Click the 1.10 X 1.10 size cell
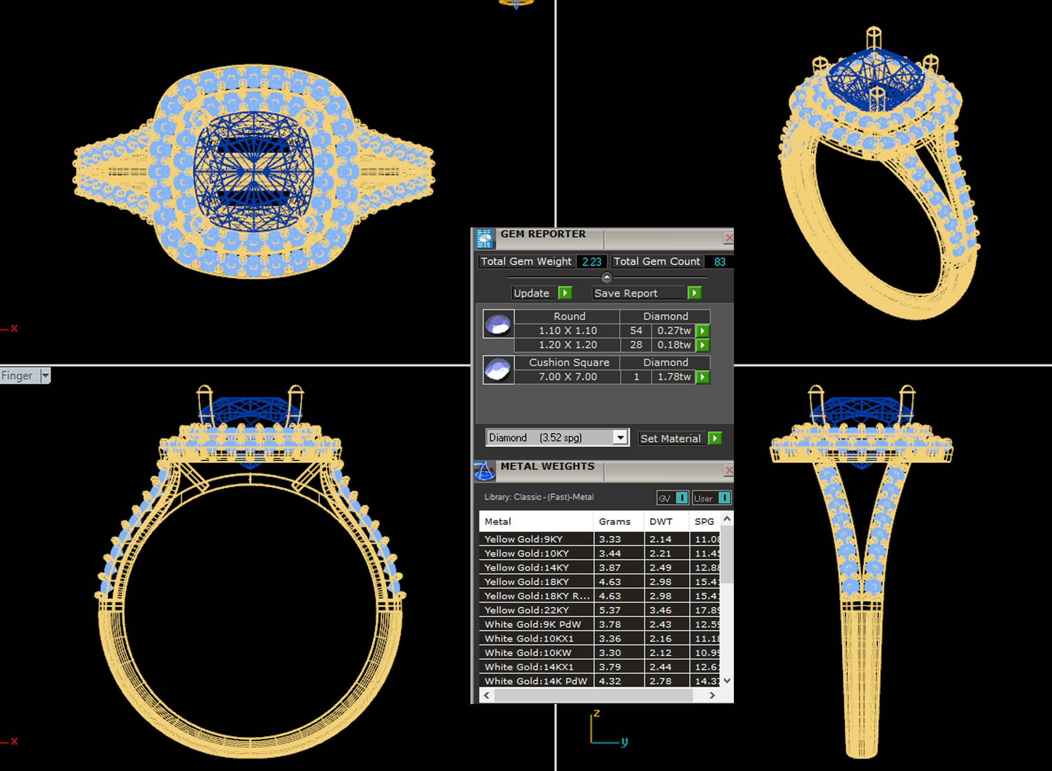This screenshot has height=771, width=1052. tap(567, 331)
